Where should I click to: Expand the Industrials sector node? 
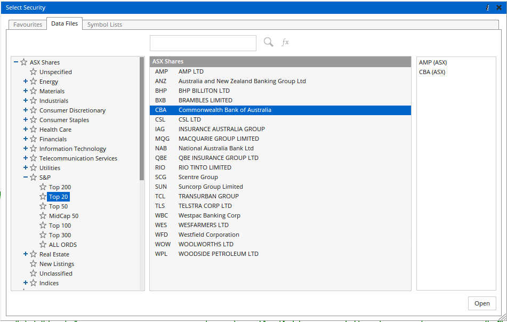tap(26, 100)
